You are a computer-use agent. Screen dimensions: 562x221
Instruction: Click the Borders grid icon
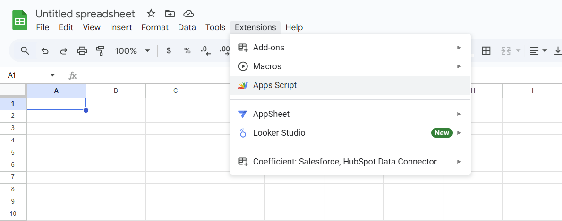tap(486, 51)
